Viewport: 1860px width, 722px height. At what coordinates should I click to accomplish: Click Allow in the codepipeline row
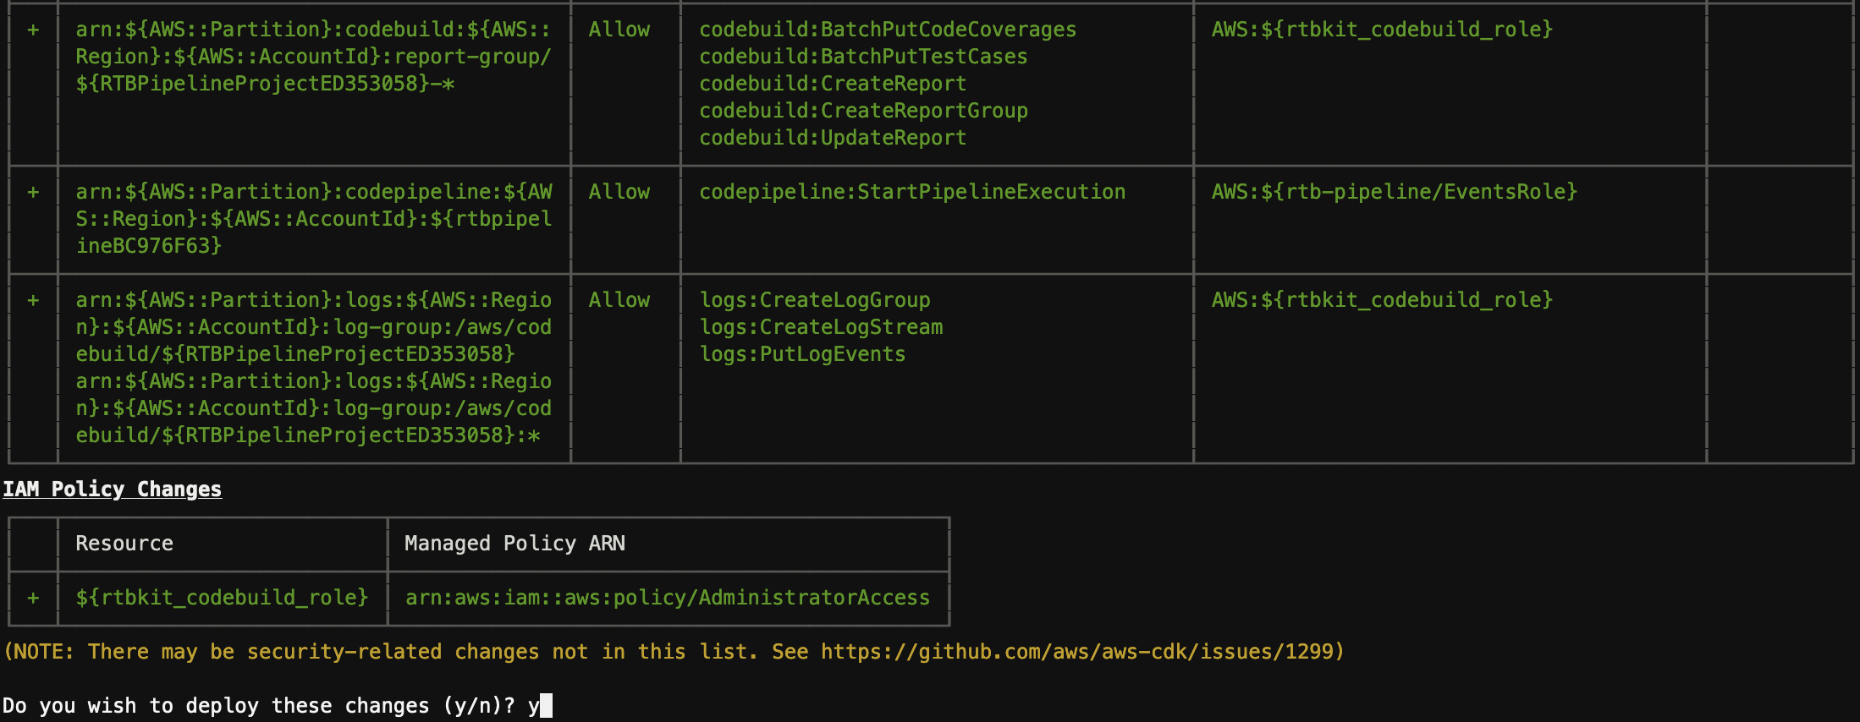619,192
